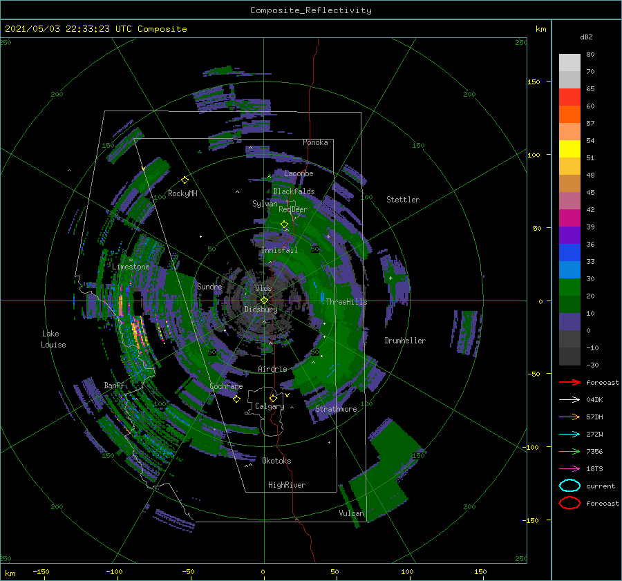Screen dimensions: 622x581
Task: Click the pink 42-45 dBZ swatch
Action: (x=569, y=200)
